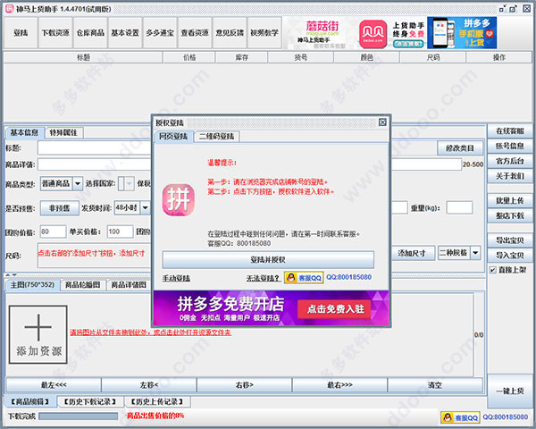Click the 客服QQ icon in status bar
The width and height of the screenshot is (536, 429).
click(x=460, y=417)
